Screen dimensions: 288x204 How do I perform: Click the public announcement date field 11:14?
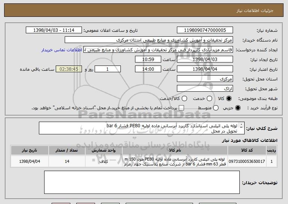tap(54, 30)
